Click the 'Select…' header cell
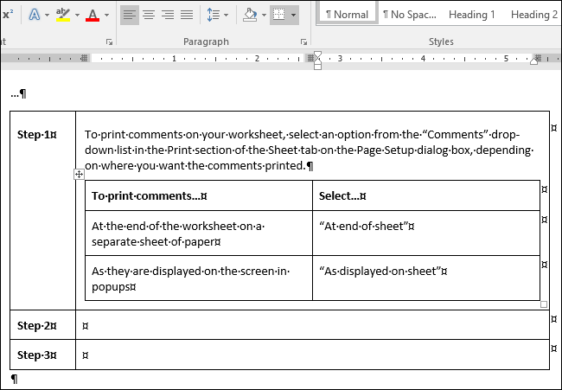 click(426, 195)
